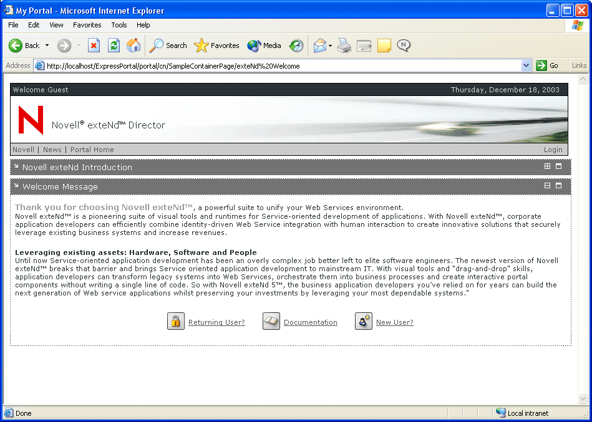Open the Media pane button
Screen dimensions: 592x422
click(x=264, y=46)
